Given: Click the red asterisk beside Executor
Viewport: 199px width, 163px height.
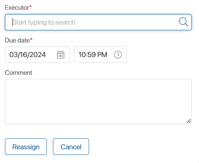Looking at the screenshot, I should pos(30,6).
